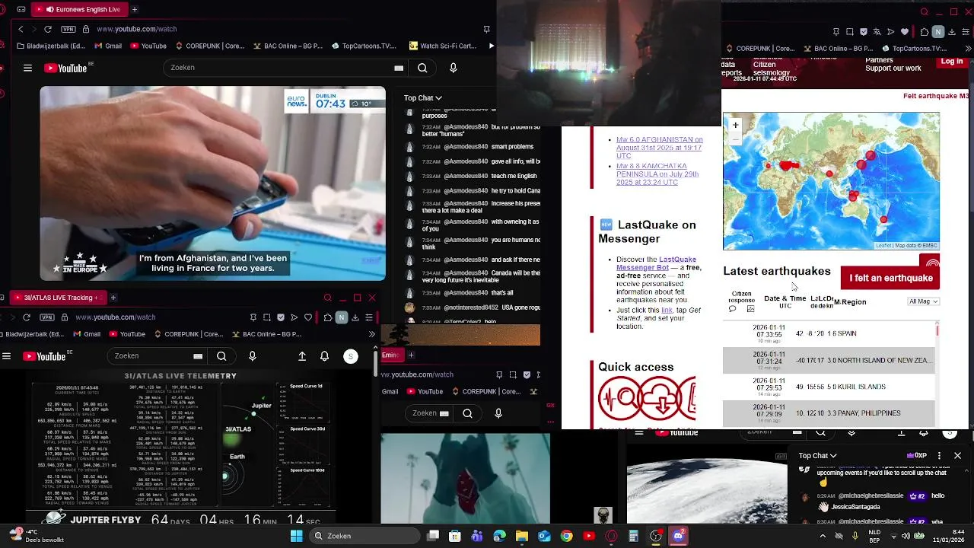This screenshot has width=974, height=548.
Task: Sort earthquakes by Date & Time UTC column
Action: (785, 301)
